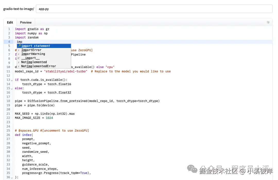Click the value 1024 on MAX_IMAGE_SIZE line
The height and width of the screenshot is (180, 278).
[49, 118]
